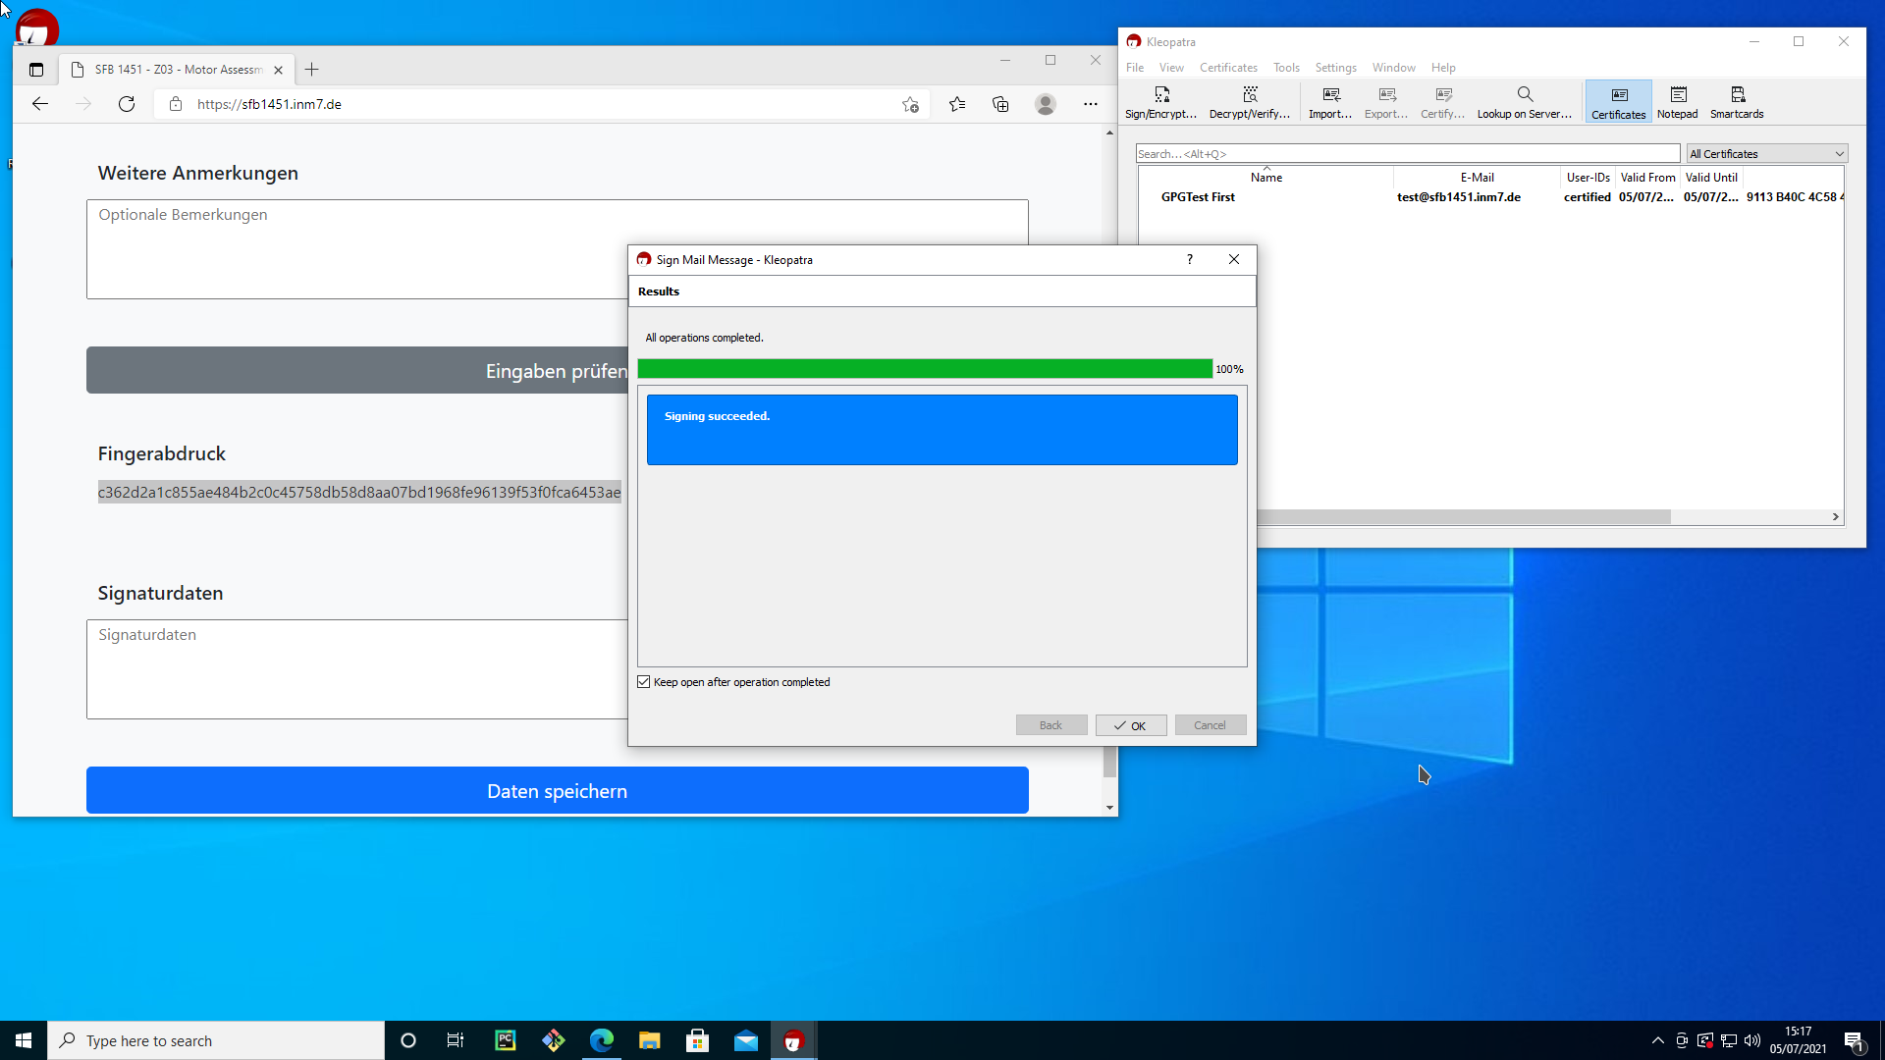Select the GPGTest First certificate row
This screenshot has height=1060, width=1885.
click(x=1490, y=197)
